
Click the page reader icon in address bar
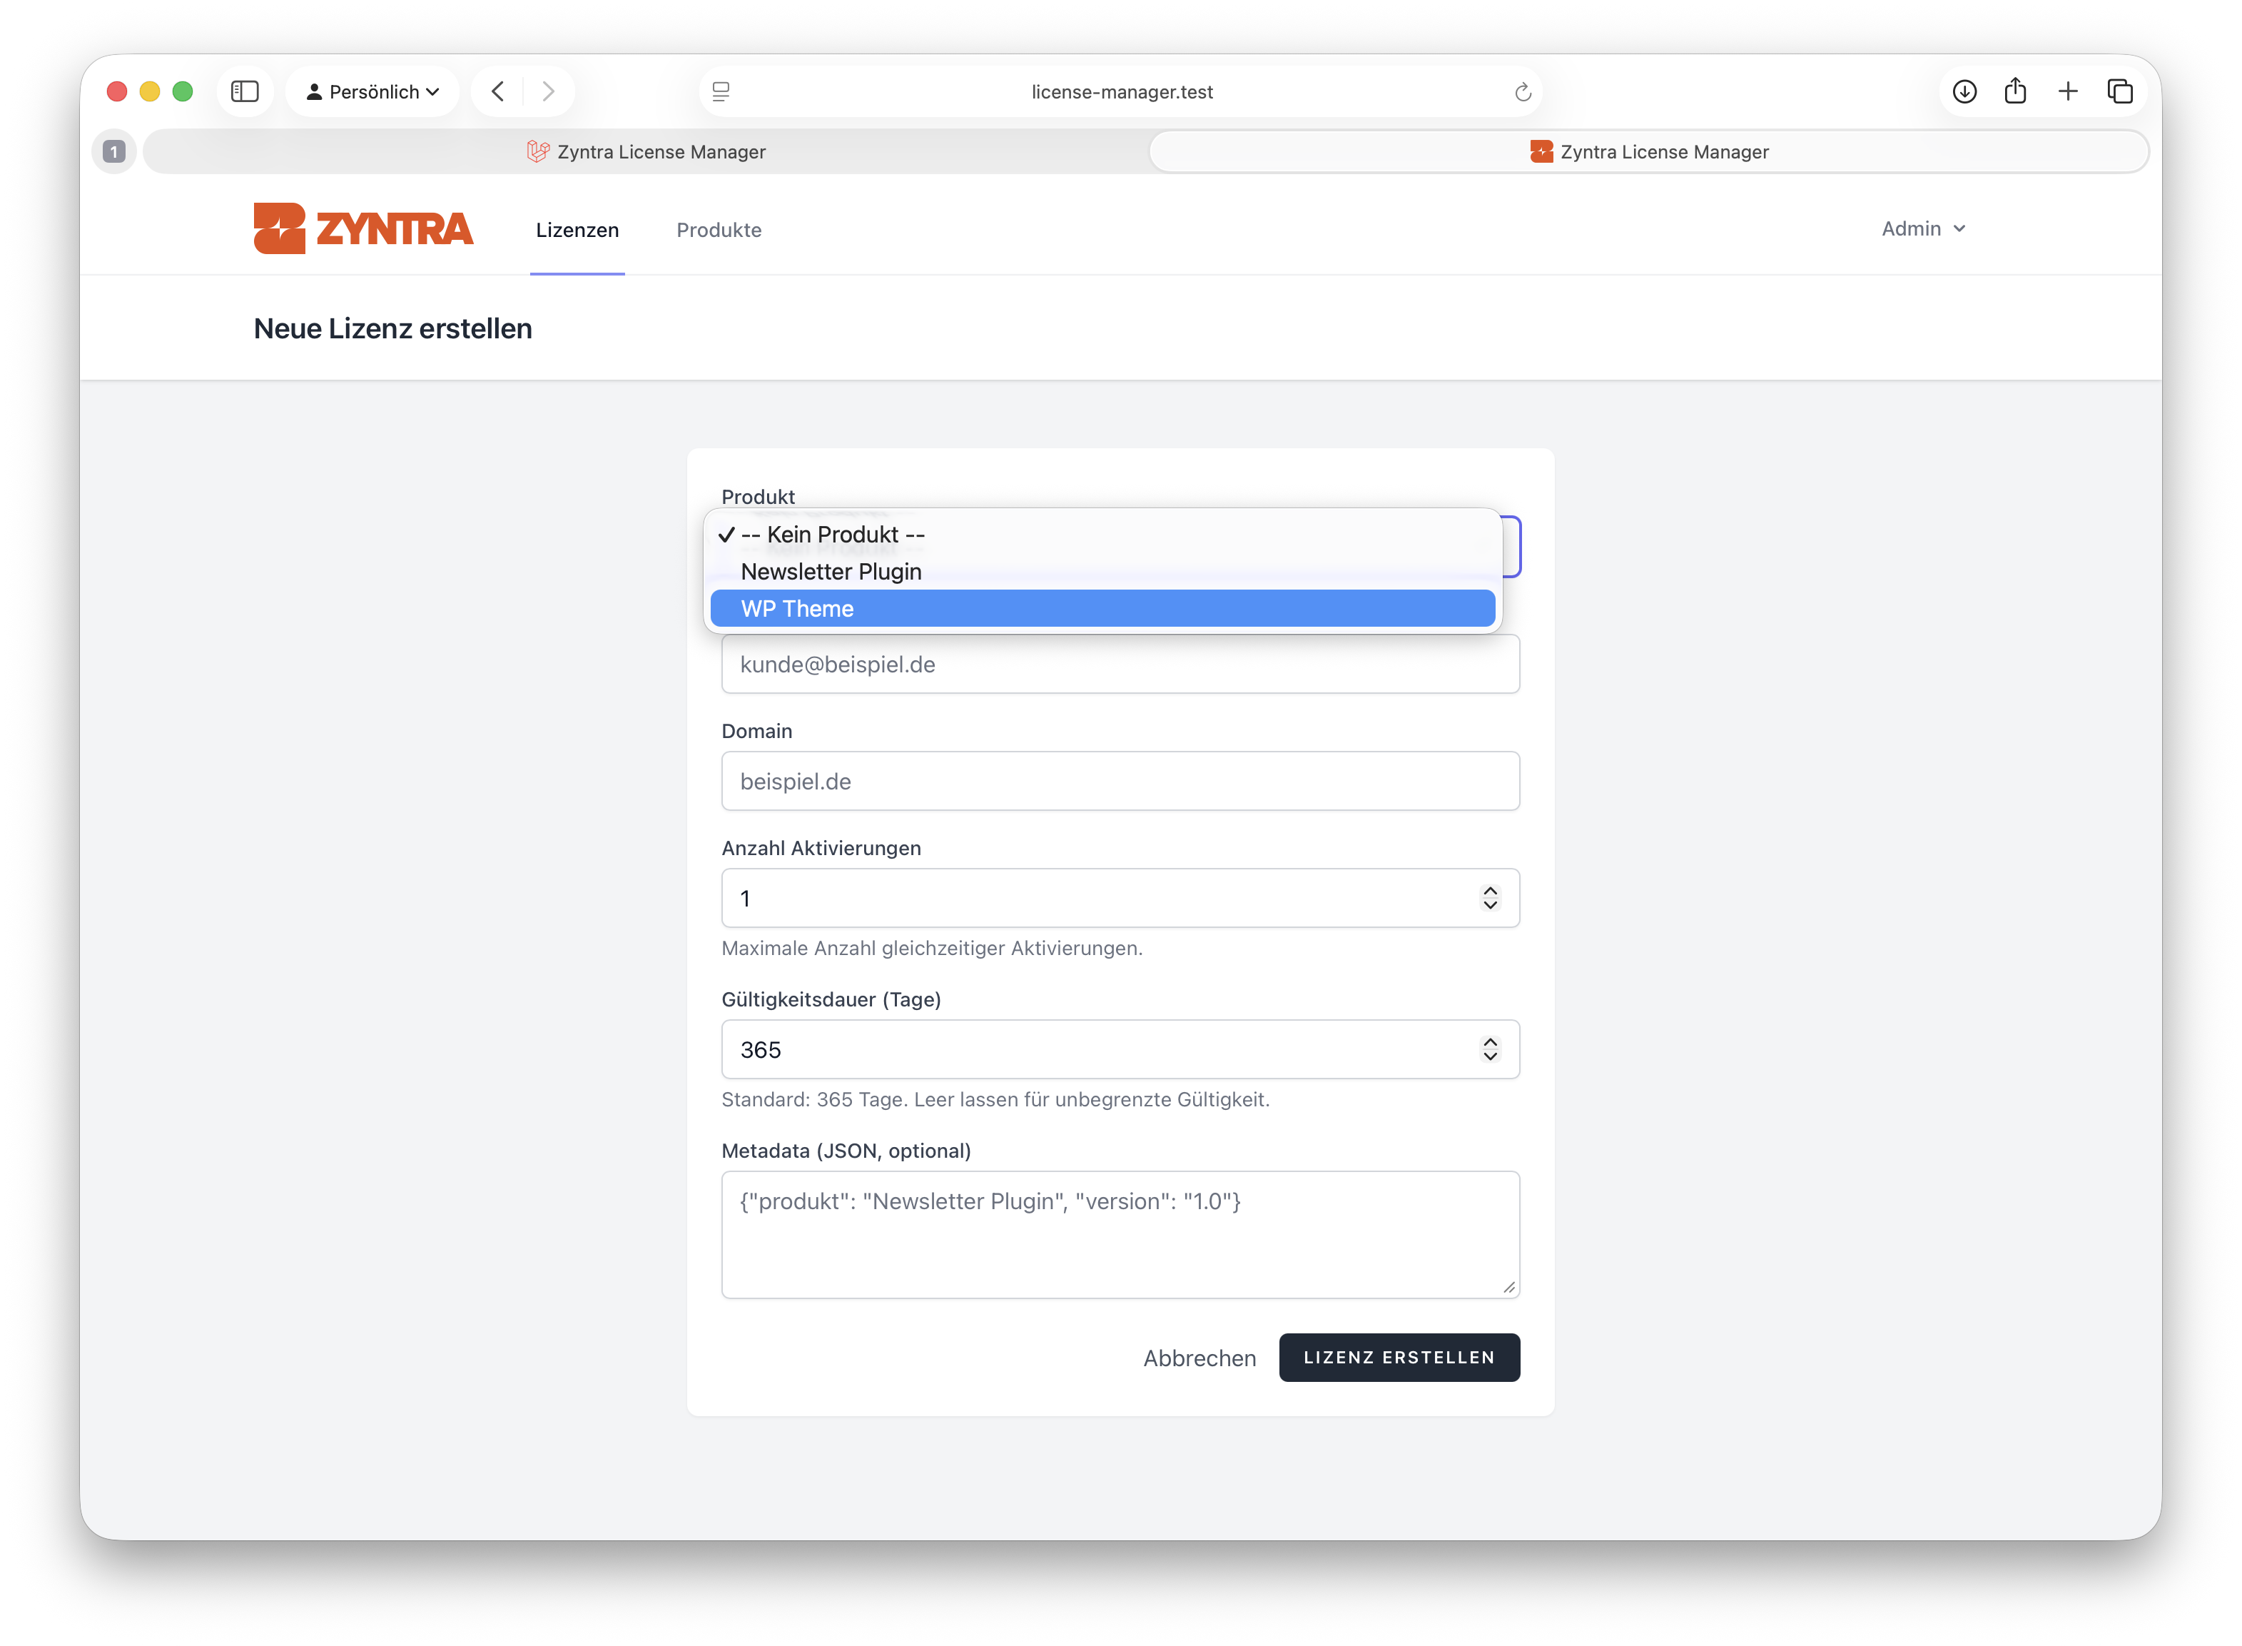coord(721,91)
